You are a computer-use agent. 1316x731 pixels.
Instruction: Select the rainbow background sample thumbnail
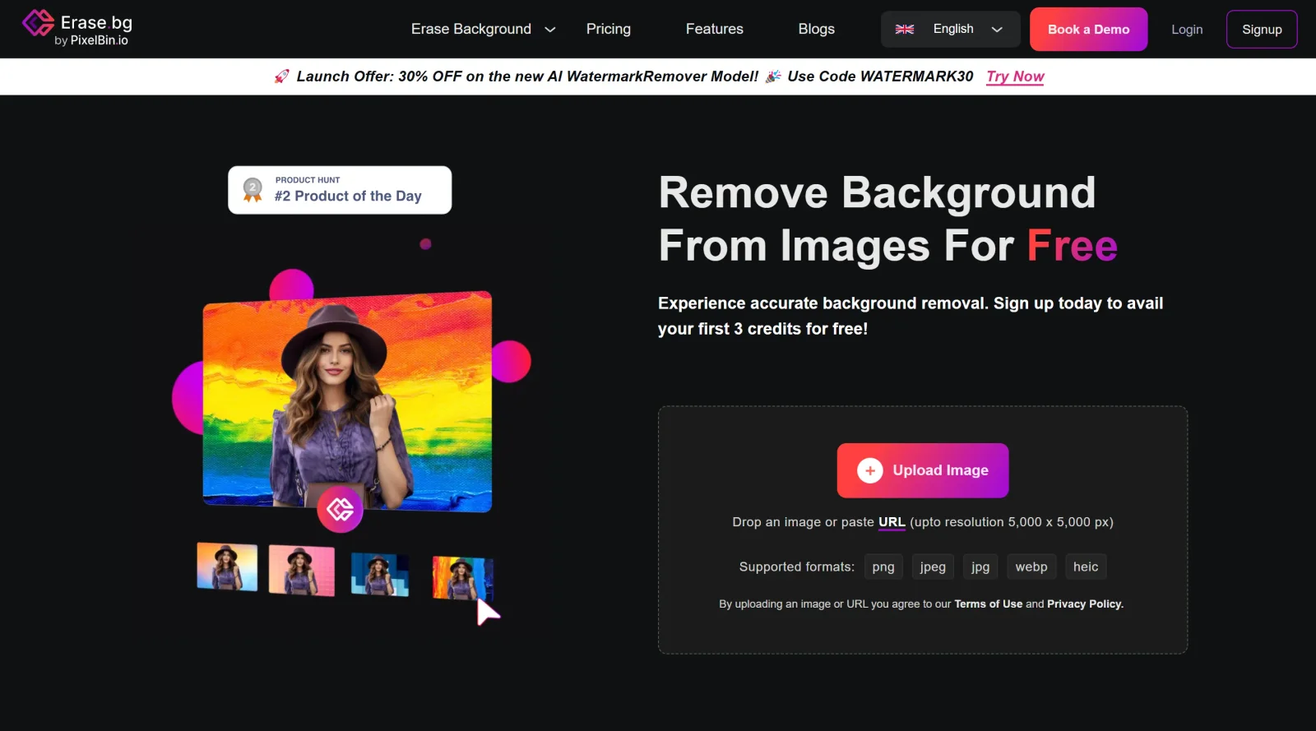462,577
